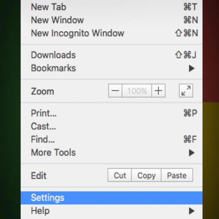Decrease zoom with the minus button
The height and width of the screenshot is (219, 219).
pos(115,90)
